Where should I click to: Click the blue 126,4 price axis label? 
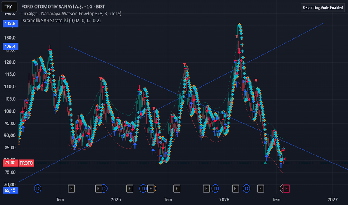click(10, 47)
